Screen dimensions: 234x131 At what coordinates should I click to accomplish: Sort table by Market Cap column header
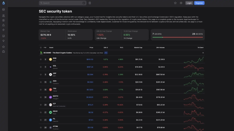pos(138,48)
